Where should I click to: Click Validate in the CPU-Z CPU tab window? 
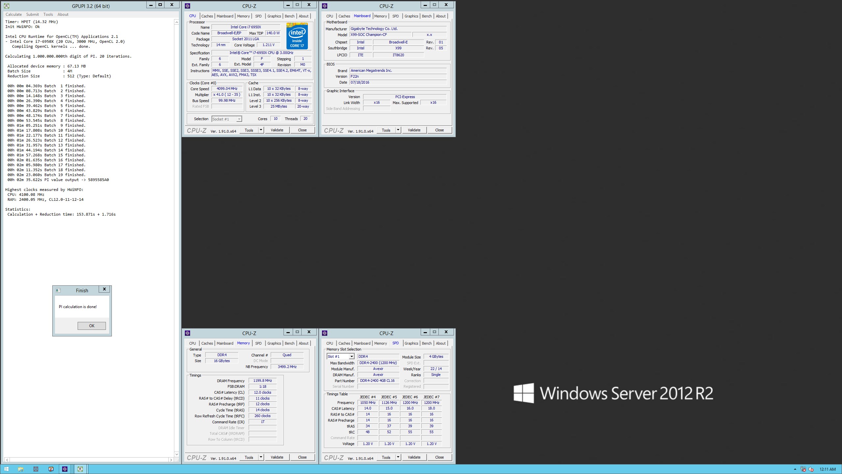pos(277,130)
